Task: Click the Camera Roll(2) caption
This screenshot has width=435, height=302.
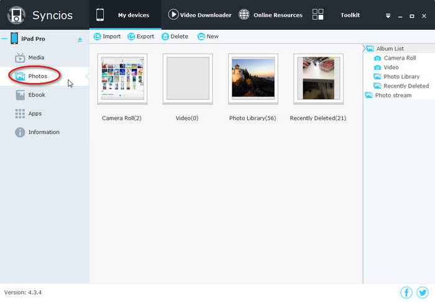Action: 122,118
